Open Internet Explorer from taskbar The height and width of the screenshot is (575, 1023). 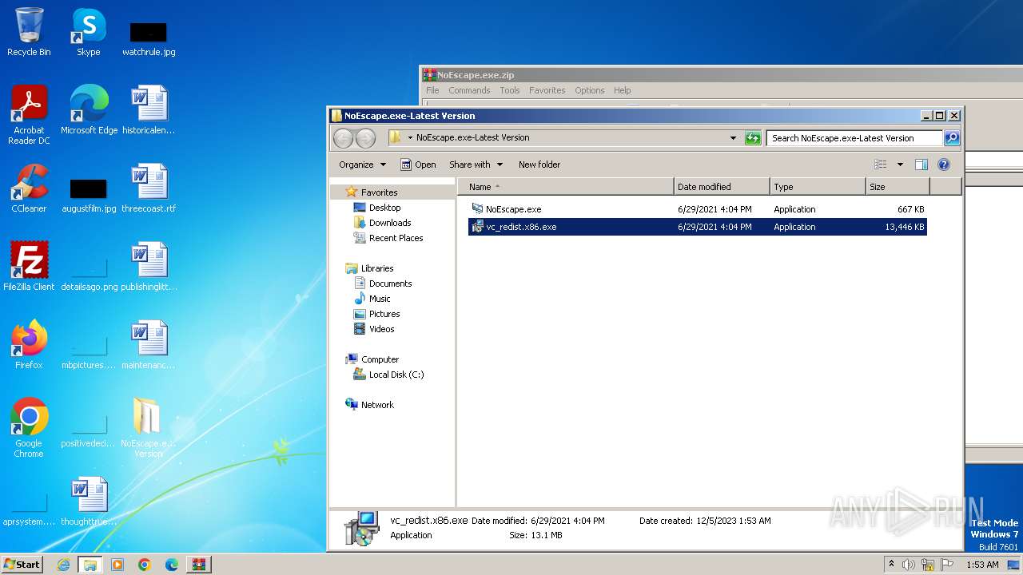63,565
